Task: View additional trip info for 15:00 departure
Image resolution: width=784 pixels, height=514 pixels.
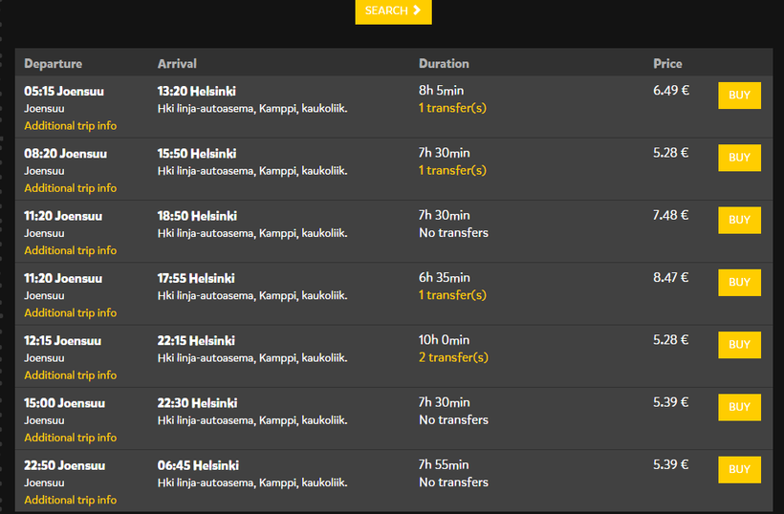Action: pos(71,438)
